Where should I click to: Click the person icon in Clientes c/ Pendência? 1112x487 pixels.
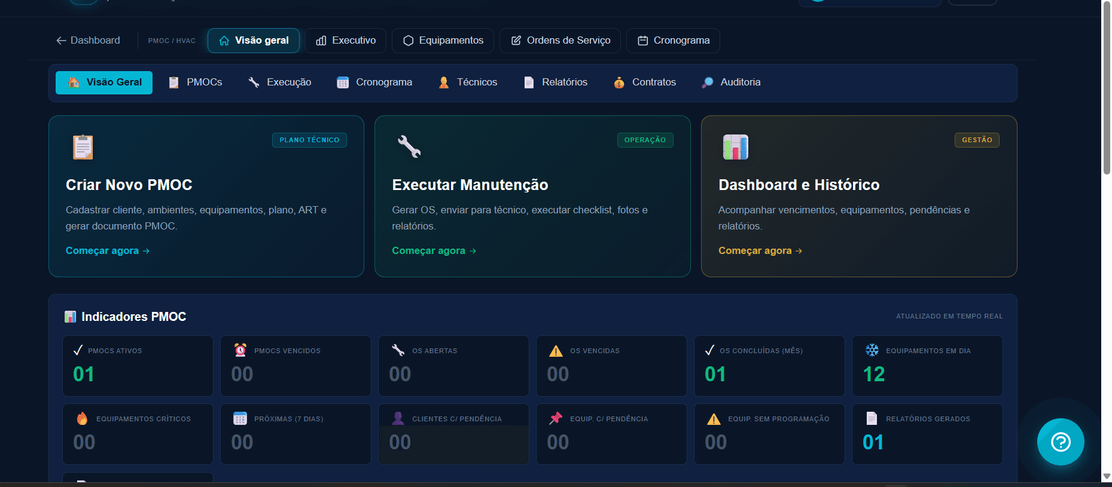(x=398, y=418)
